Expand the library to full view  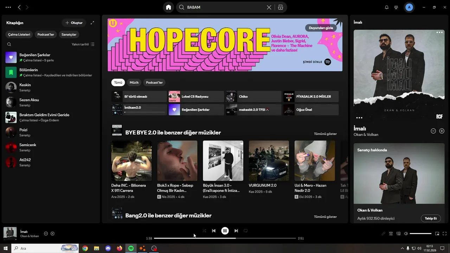[92, 23]
